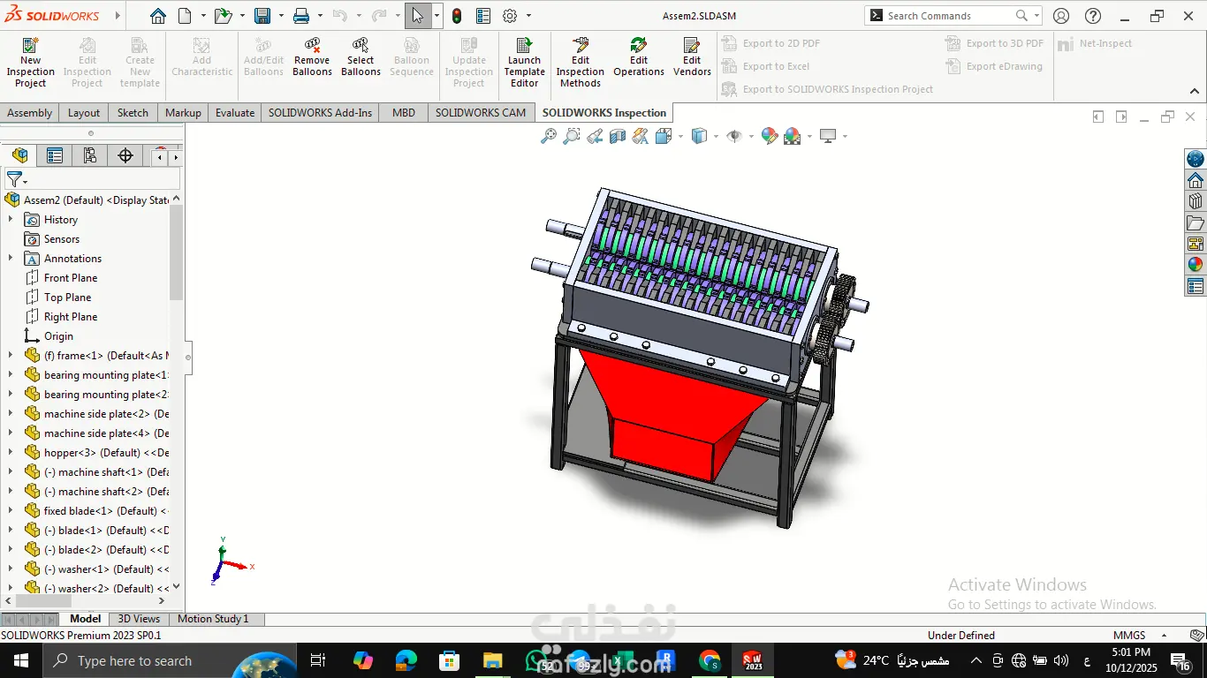Image resolution: width=1207 pixels, height=678 pixels.
Task: Open the MMGS unit system dropdown in the status bar
Action: pyautogui.click(x=1165, y=636)
